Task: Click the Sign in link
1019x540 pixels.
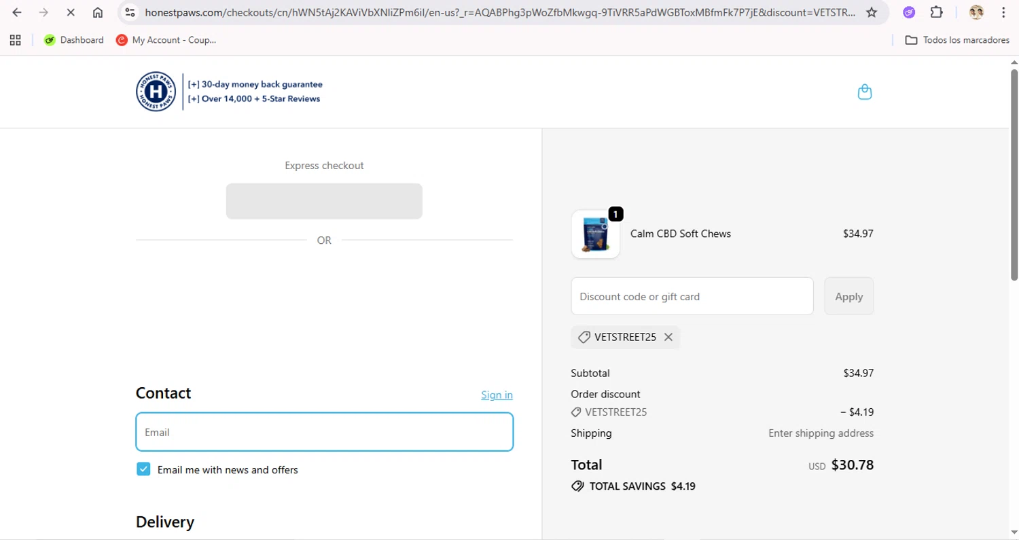Action: [x=497, y=395]
